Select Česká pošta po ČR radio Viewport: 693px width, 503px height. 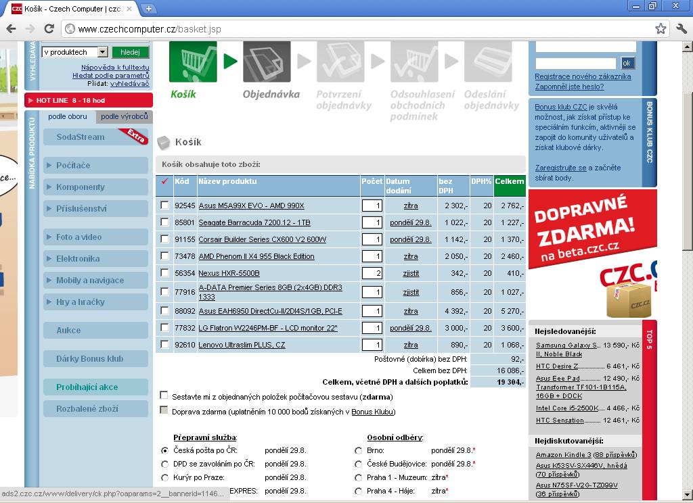tap(165, 450)
